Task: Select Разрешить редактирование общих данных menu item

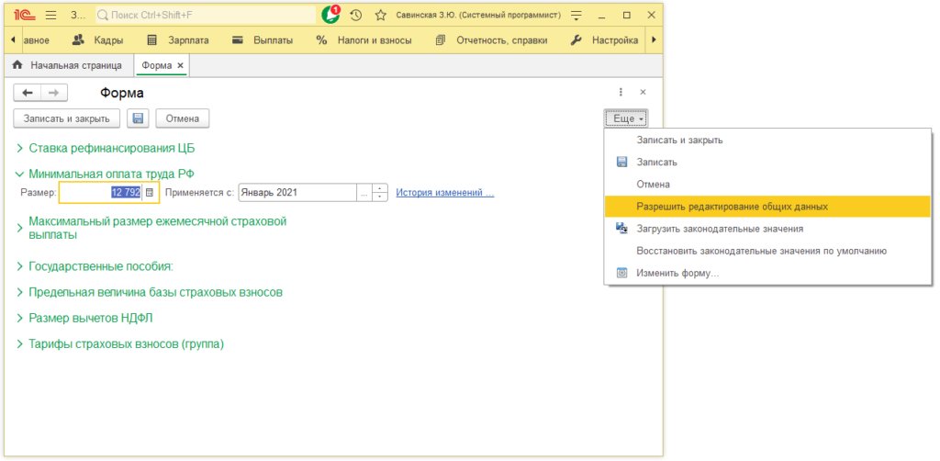Action: tap(732, 207)
